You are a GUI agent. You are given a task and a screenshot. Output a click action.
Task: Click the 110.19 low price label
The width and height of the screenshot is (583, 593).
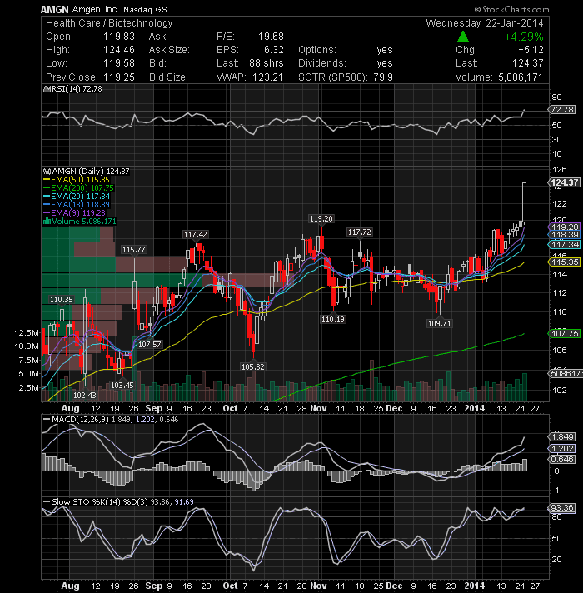332,320
